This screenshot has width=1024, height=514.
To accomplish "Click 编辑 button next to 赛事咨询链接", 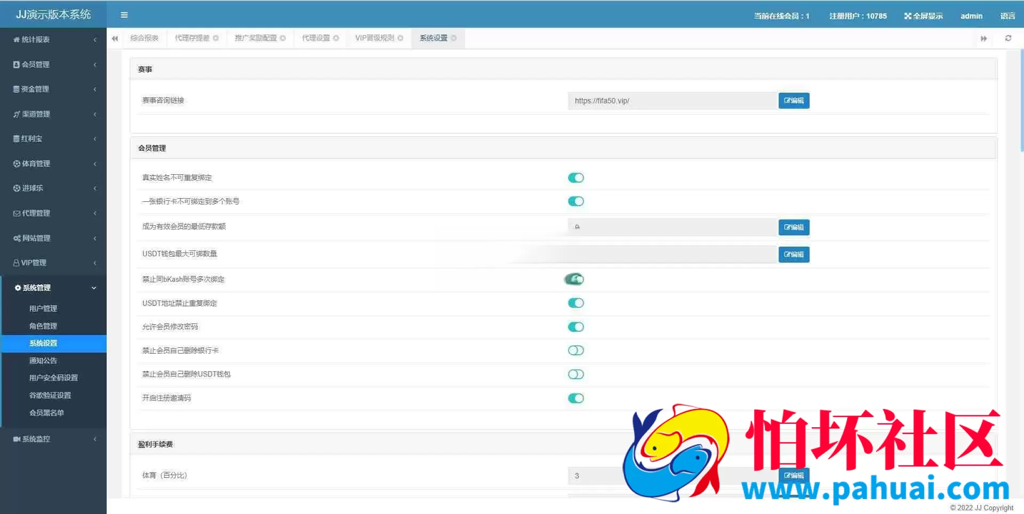I will [x=794, y=101].
